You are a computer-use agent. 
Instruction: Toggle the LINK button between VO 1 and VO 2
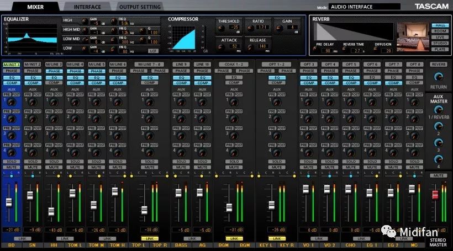319,239
